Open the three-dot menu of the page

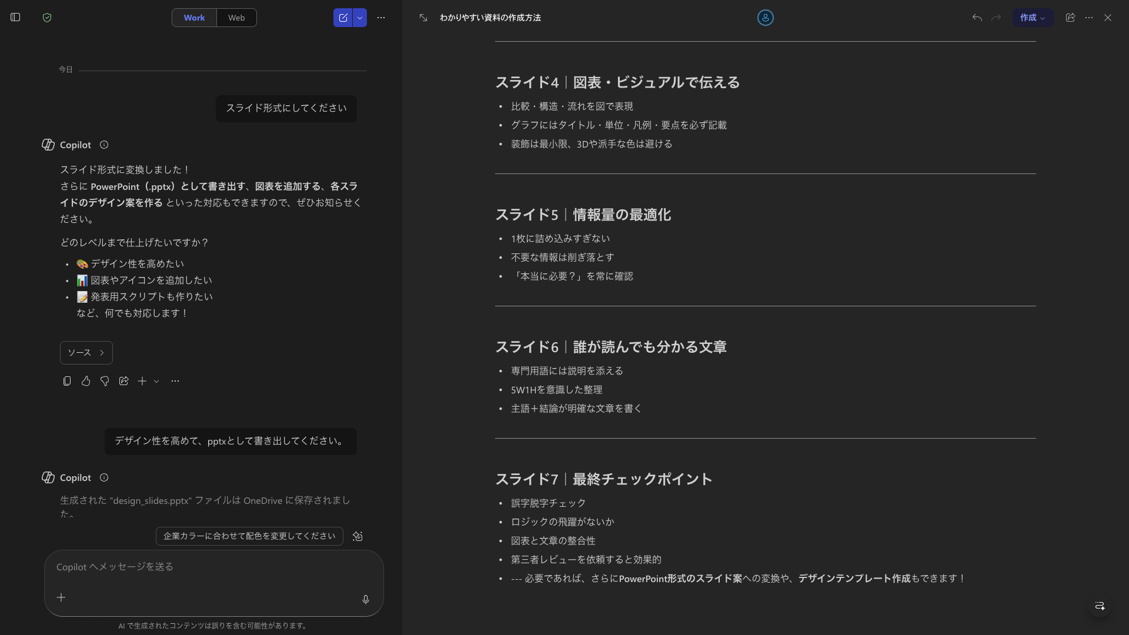click(x=1088, y=18)
